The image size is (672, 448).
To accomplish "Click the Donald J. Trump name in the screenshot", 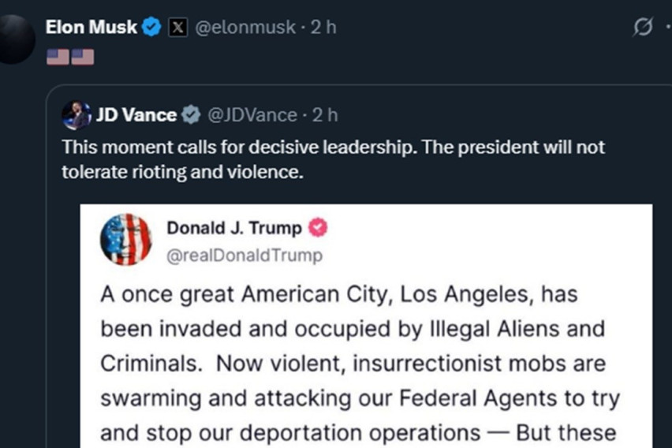I will click(x=234, y=229).
